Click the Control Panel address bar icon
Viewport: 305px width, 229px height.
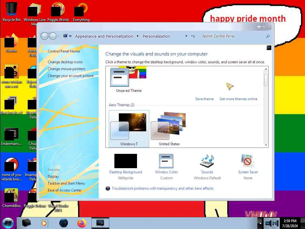coord(65,36)
